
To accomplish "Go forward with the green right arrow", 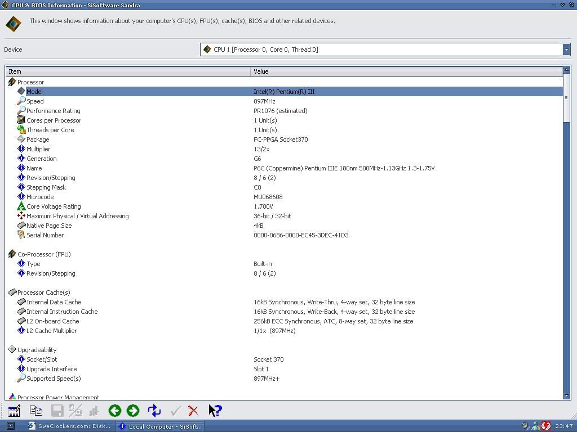I will (x=133, y=411).
